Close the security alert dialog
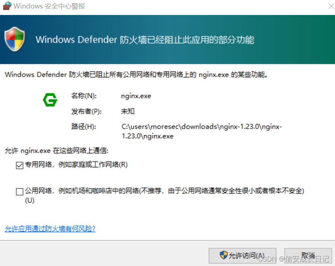 coord(331,6)
